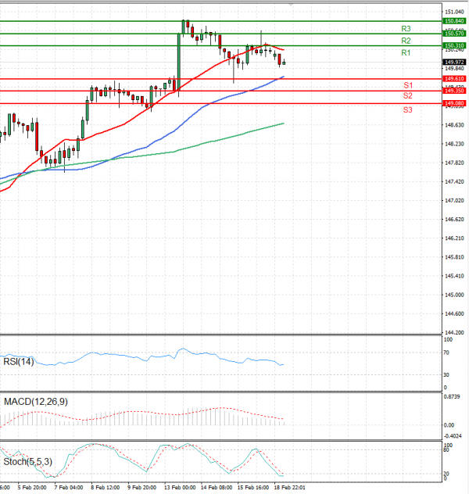Select the 149.350 support price tag
The height and width of the screenshot is (494, 469).
tap(454, 91)
